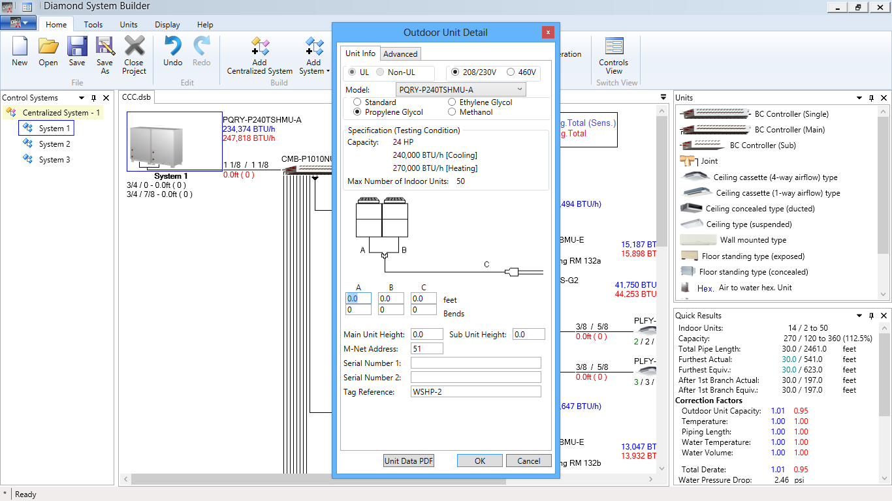This screenshot has height=501, width=892.
Task: Select Wall mounted type unit
Action: [x=733, y=240]
